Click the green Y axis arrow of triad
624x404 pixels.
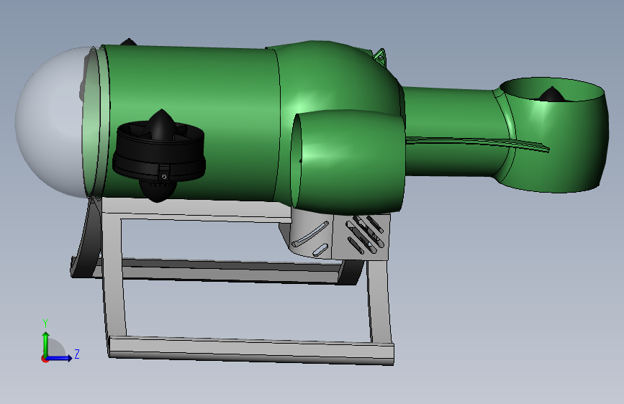[x=46, y=344]
